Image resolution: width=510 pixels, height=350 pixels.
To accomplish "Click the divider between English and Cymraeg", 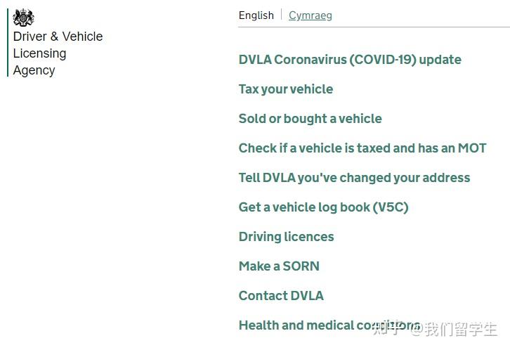I will click(282, 15).
